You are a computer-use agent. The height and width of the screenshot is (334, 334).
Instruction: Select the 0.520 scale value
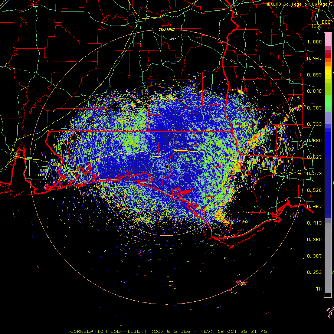coord(314,190)
